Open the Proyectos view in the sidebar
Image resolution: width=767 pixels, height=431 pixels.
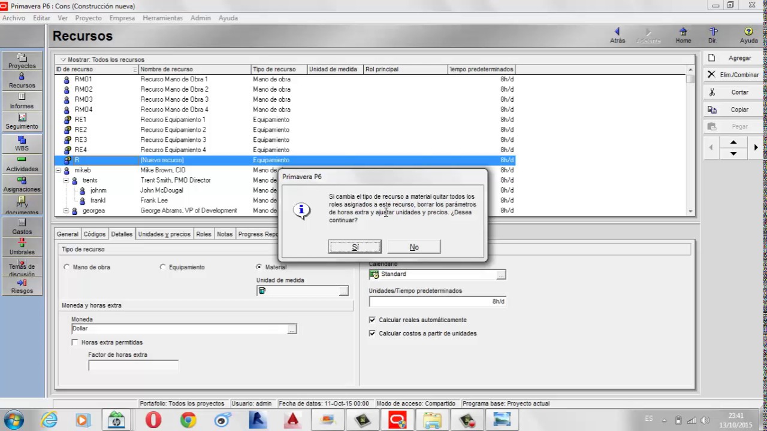click(x=22, y=61)
